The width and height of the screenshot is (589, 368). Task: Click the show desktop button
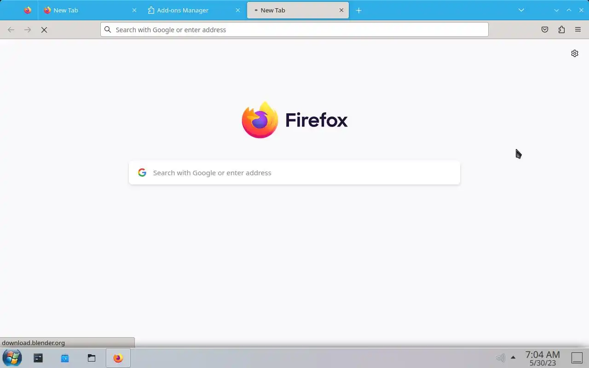[577, 357]
